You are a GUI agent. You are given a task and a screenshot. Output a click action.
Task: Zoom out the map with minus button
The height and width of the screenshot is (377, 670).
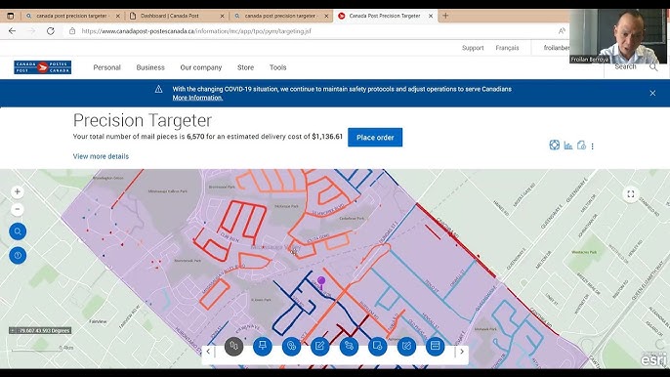tap(18, 209)
